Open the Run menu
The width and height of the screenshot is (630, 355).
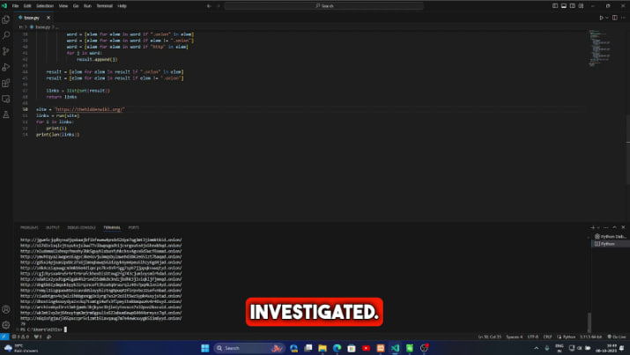coord(87,5)
